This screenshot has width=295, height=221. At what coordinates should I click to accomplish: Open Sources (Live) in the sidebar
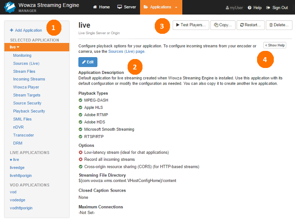26,64
